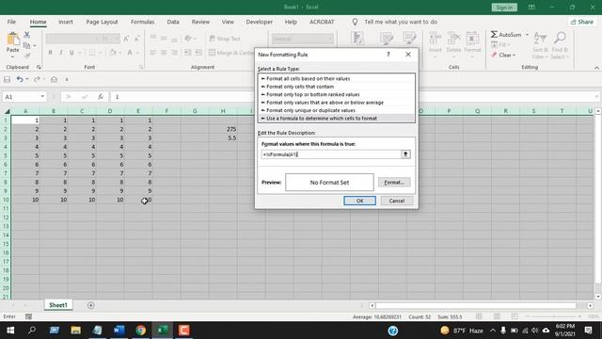This screenshot has width=602, height=339.
Task: Select the Sheet1 tab
Action: (58, 305)
